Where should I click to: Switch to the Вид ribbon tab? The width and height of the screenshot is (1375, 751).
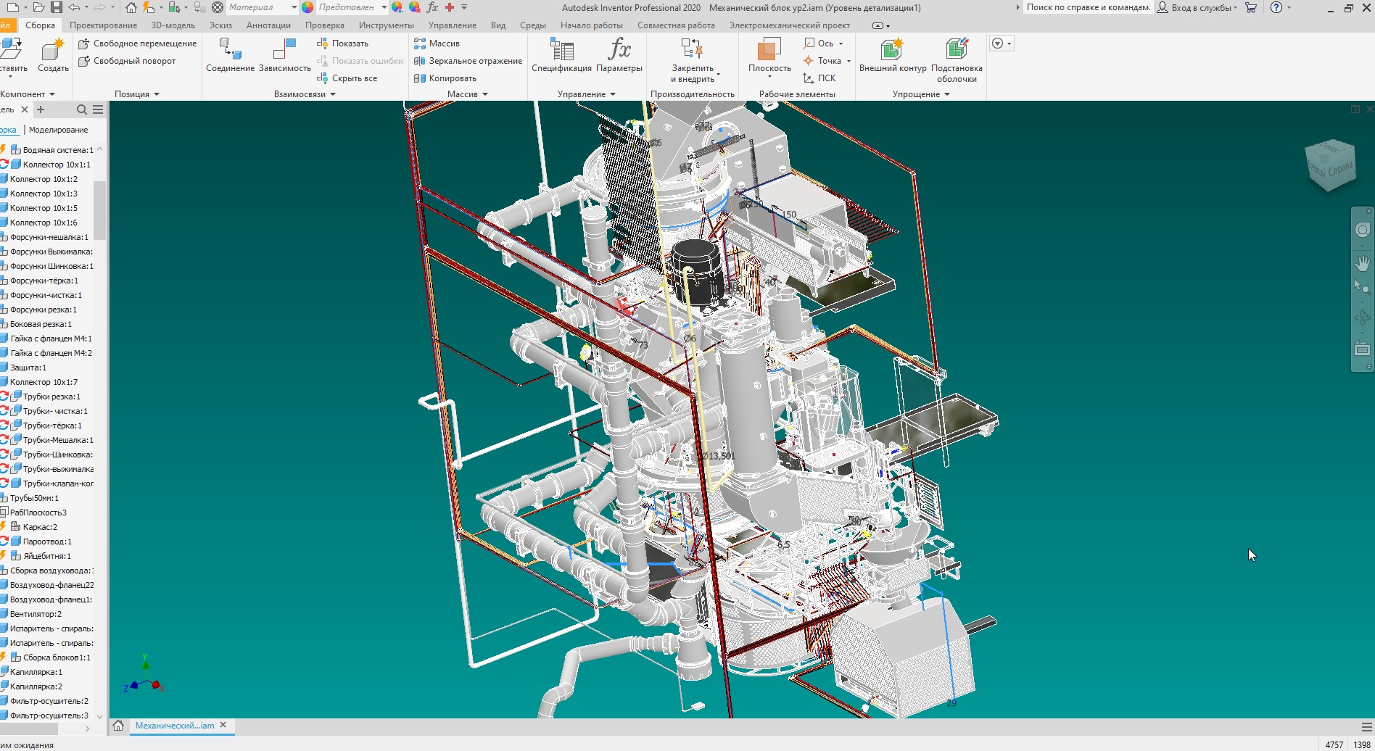point(497,25)
